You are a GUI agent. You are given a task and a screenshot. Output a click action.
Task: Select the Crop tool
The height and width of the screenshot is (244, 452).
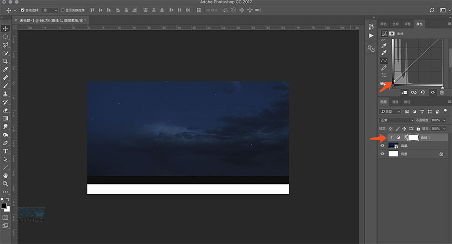pyautogui.click(x=6, y=61)
